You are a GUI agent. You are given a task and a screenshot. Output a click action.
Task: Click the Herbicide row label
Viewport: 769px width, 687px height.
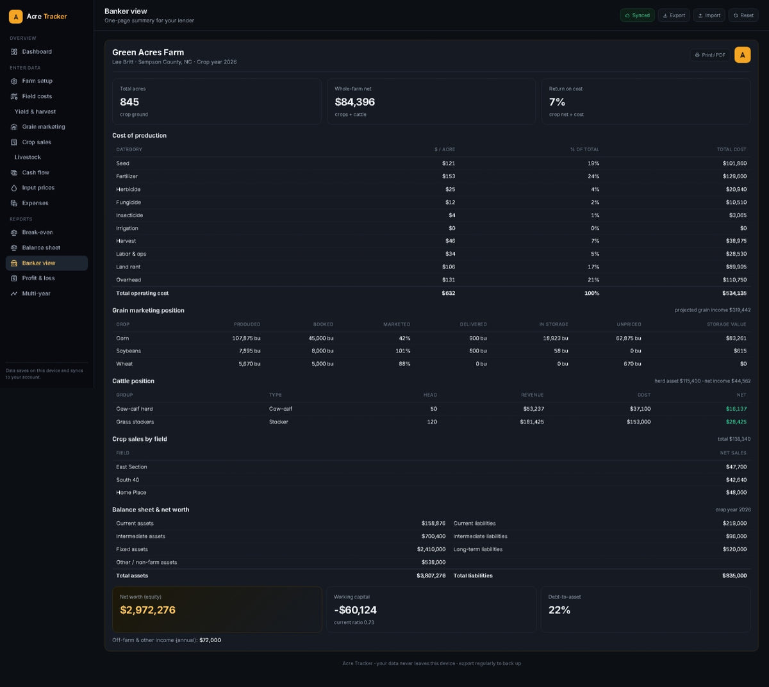coord(128,190)
